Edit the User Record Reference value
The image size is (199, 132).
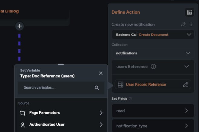coord(186,84)
